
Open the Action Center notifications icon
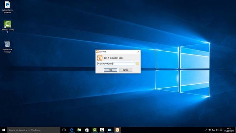(x=221, y=130)
